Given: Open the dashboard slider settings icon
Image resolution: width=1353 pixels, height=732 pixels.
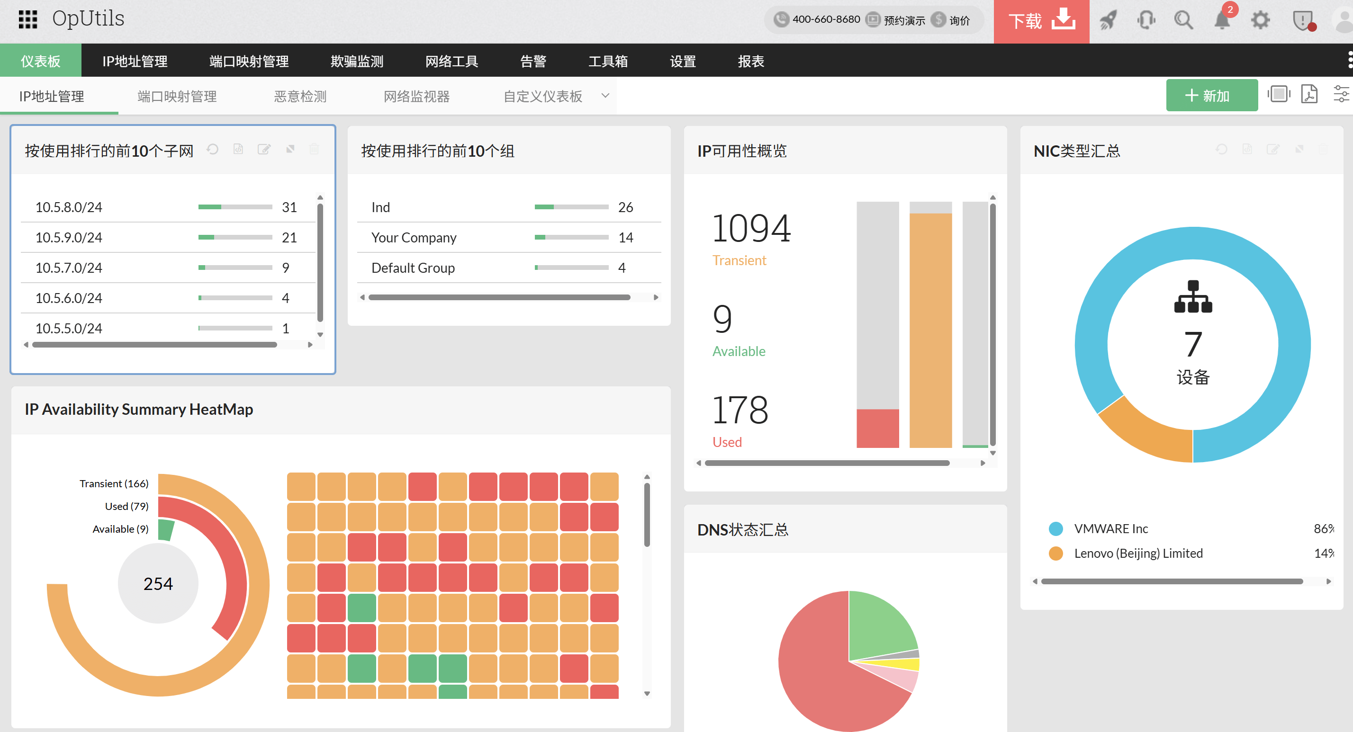Looking at the screenshot, I should [x=1341, y=95].
